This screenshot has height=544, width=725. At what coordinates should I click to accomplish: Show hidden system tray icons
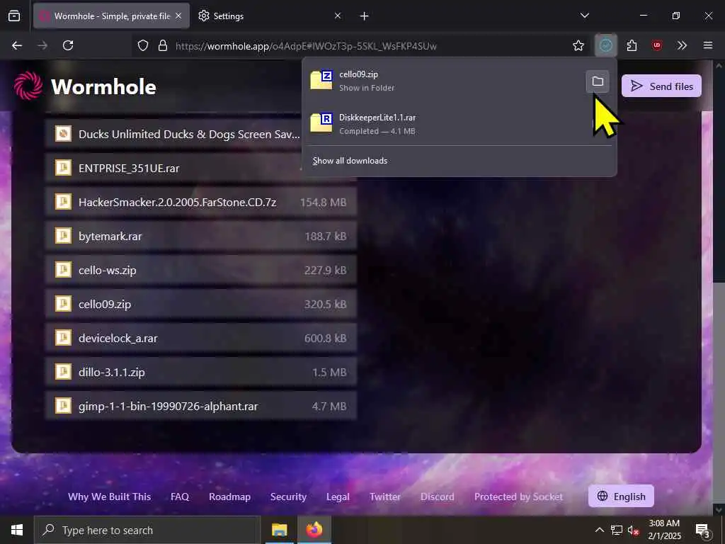click(599, 530)
